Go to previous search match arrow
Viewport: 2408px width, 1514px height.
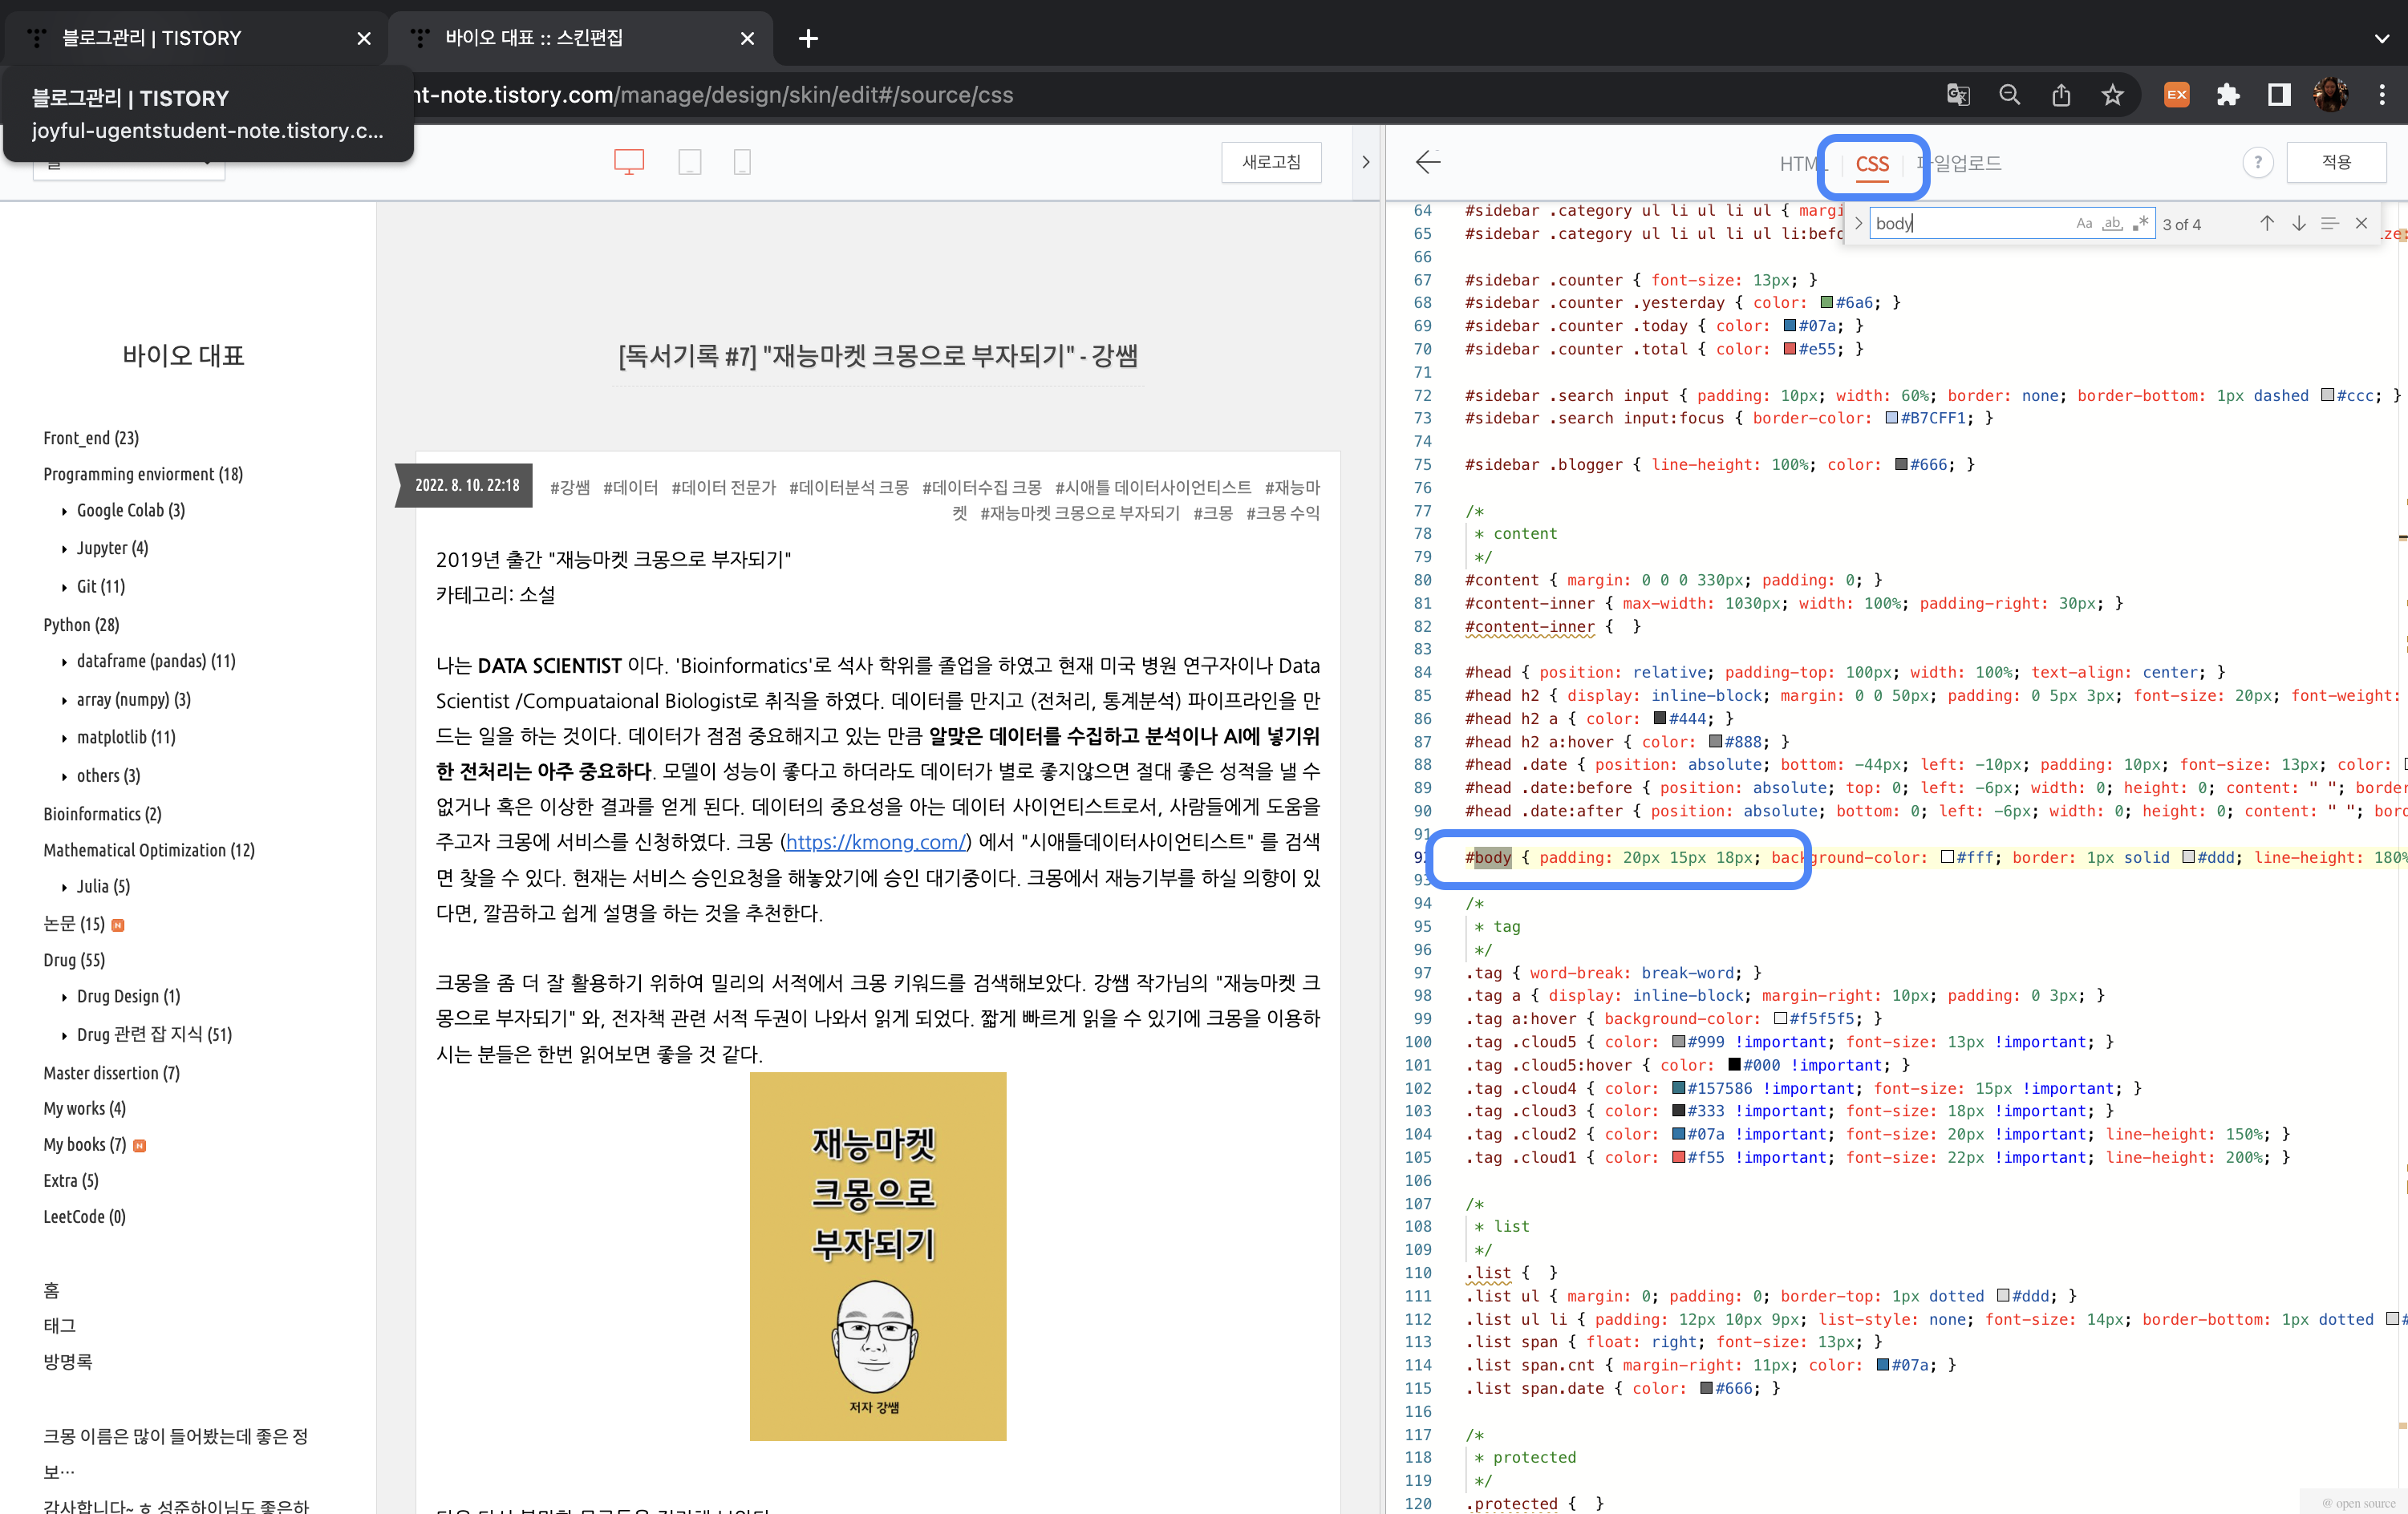2266,223
